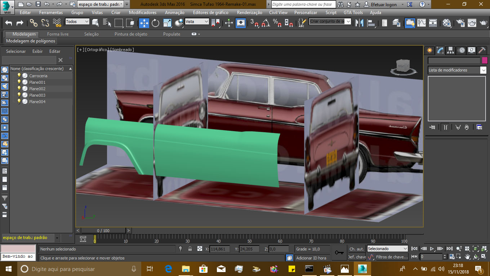Open the Material Editor
The width and height of the screenshot is (490, 276).
pos(446,22)
